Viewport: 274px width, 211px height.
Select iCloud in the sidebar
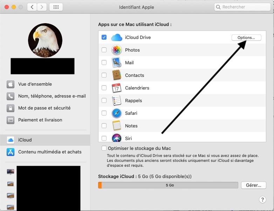pos(45,140)
